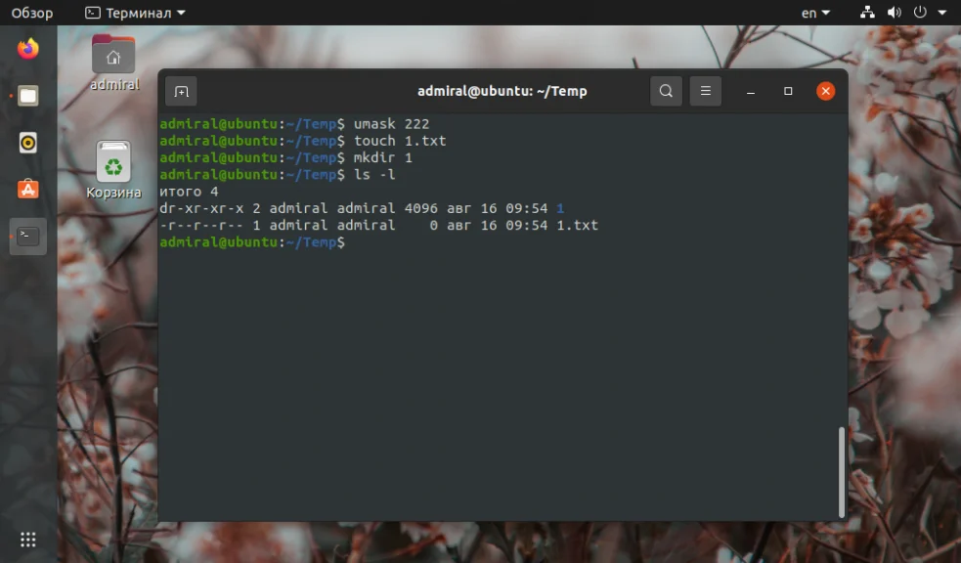Click the network icon in the top bar
The width and height of the screenshot is (961, 563).
[866, 13]
